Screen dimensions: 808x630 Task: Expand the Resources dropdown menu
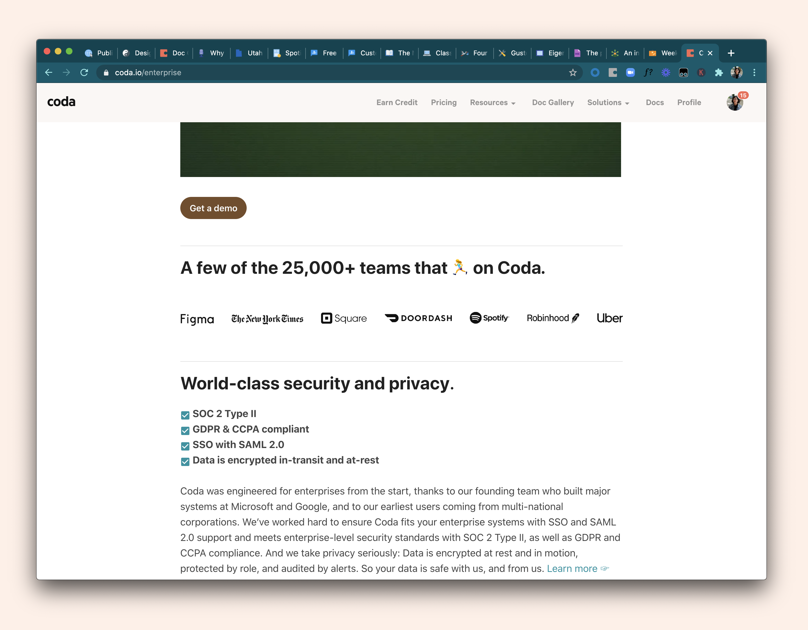492,103
